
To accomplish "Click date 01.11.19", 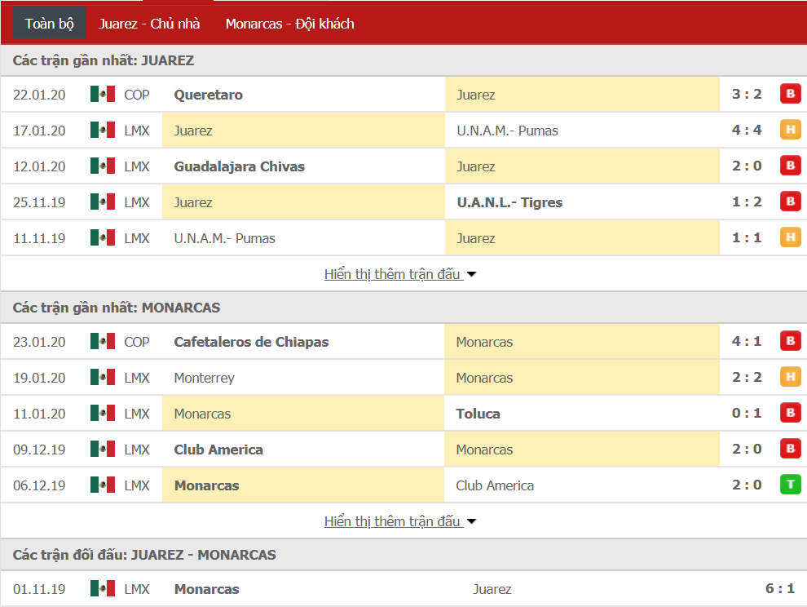I will (x=39, y=589).
